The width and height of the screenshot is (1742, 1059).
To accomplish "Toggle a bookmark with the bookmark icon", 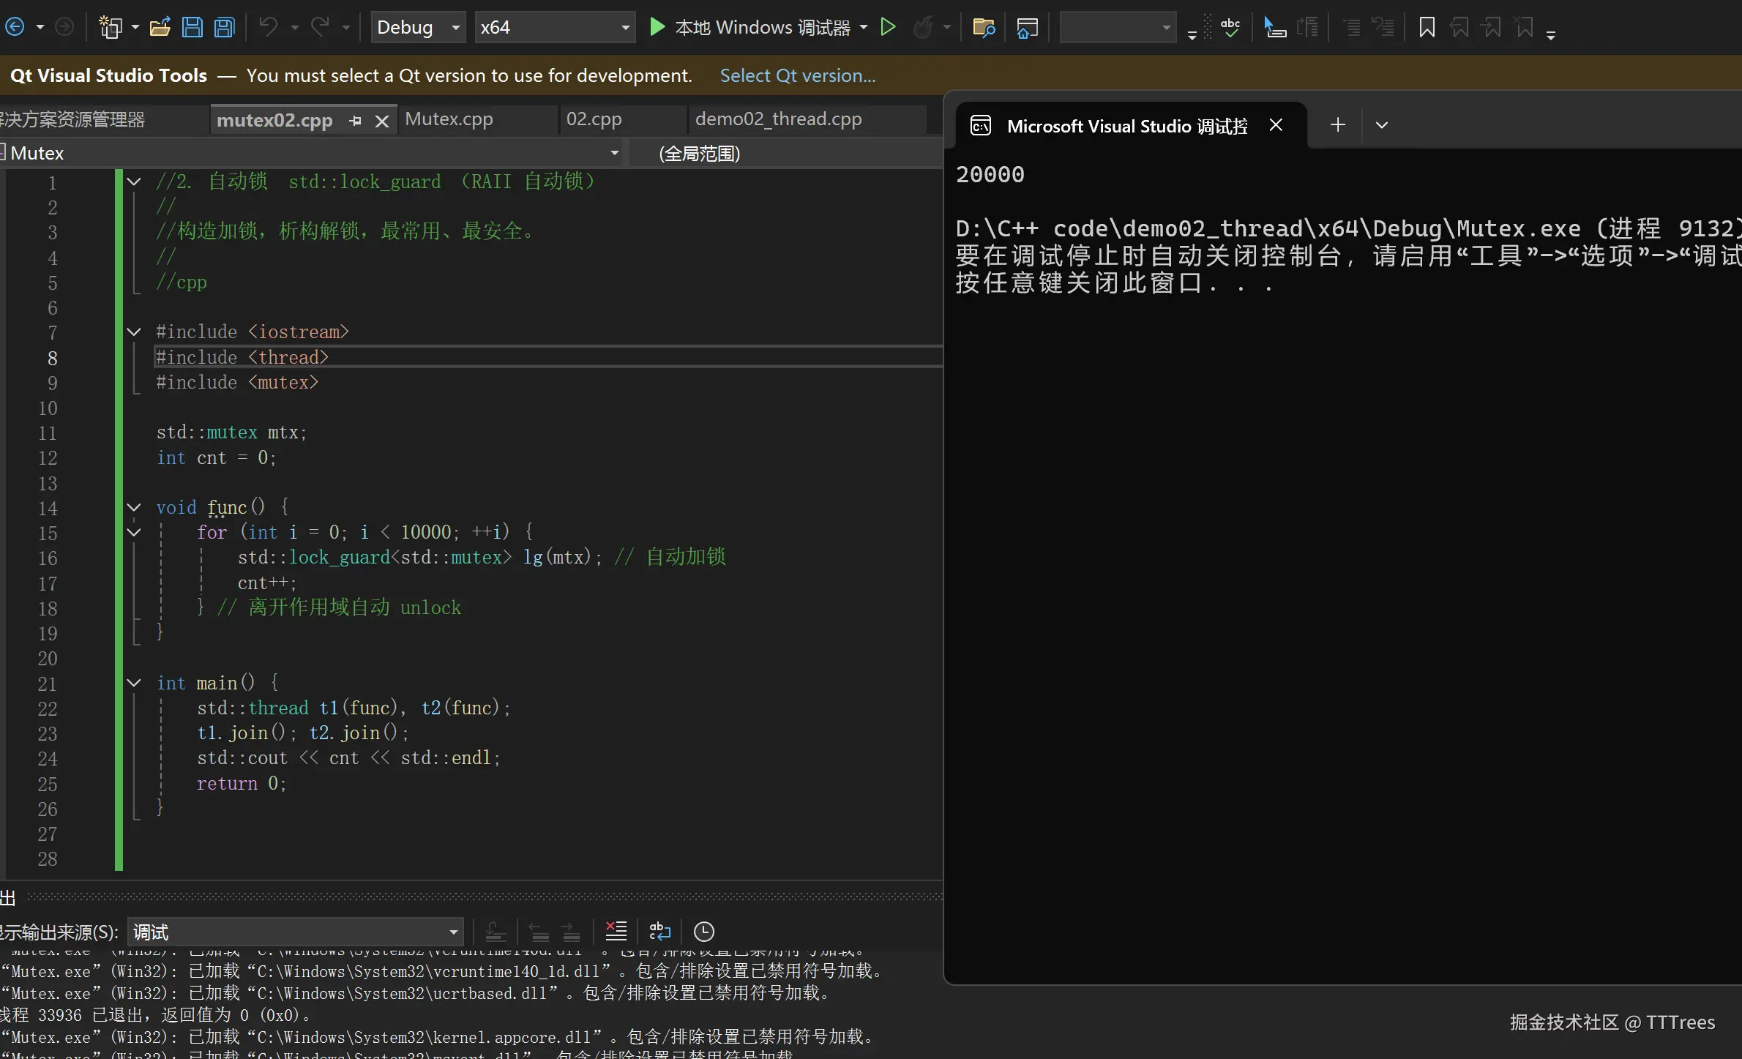I will (x=1427, y=27).
